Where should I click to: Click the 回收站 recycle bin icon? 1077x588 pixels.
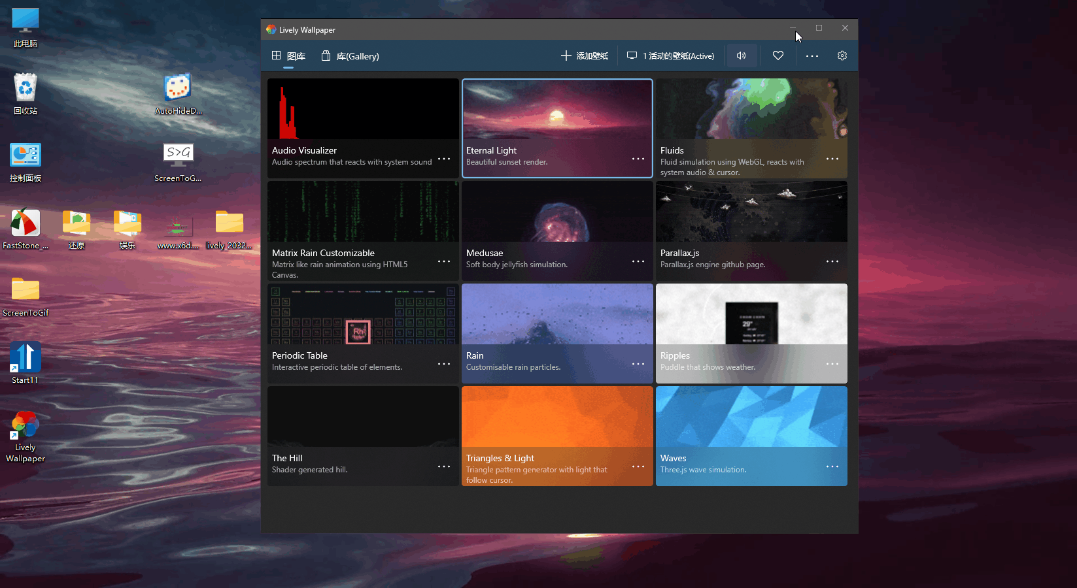tap(26, 94)
